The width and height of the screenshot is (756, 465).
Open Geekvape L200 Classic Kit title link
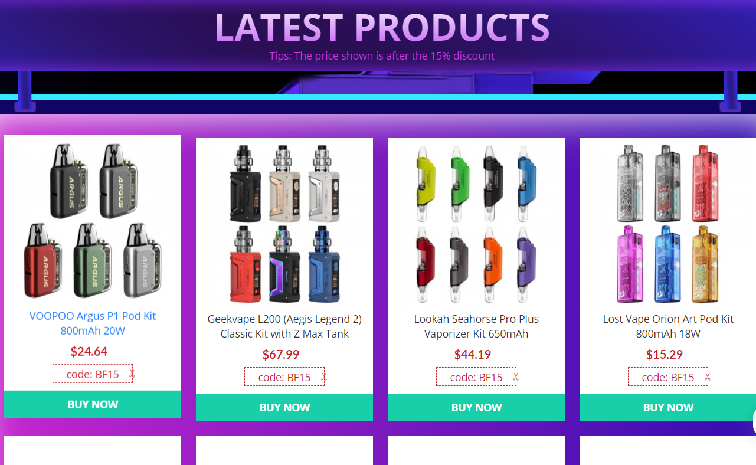[284, 326]
